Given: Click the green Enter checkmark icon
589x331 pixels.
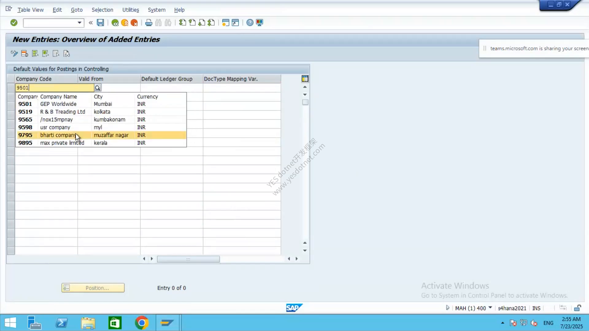Looking at the screenshot, I should [14, 23].
